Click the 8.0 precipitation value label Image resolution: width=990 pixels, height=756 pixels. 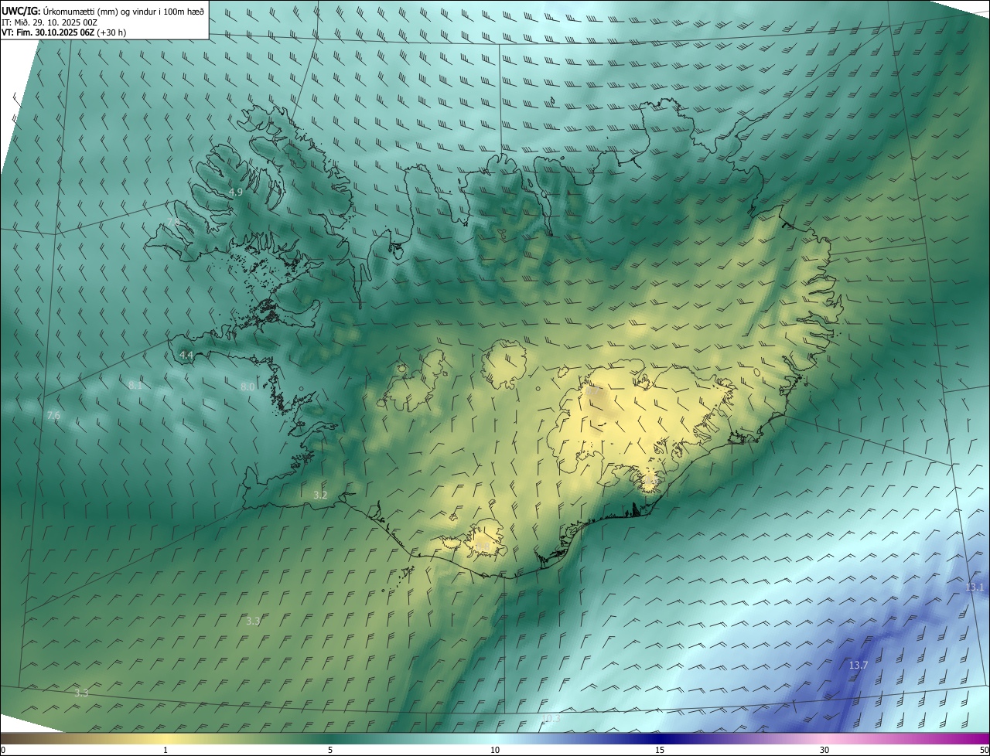pos(247,387)
